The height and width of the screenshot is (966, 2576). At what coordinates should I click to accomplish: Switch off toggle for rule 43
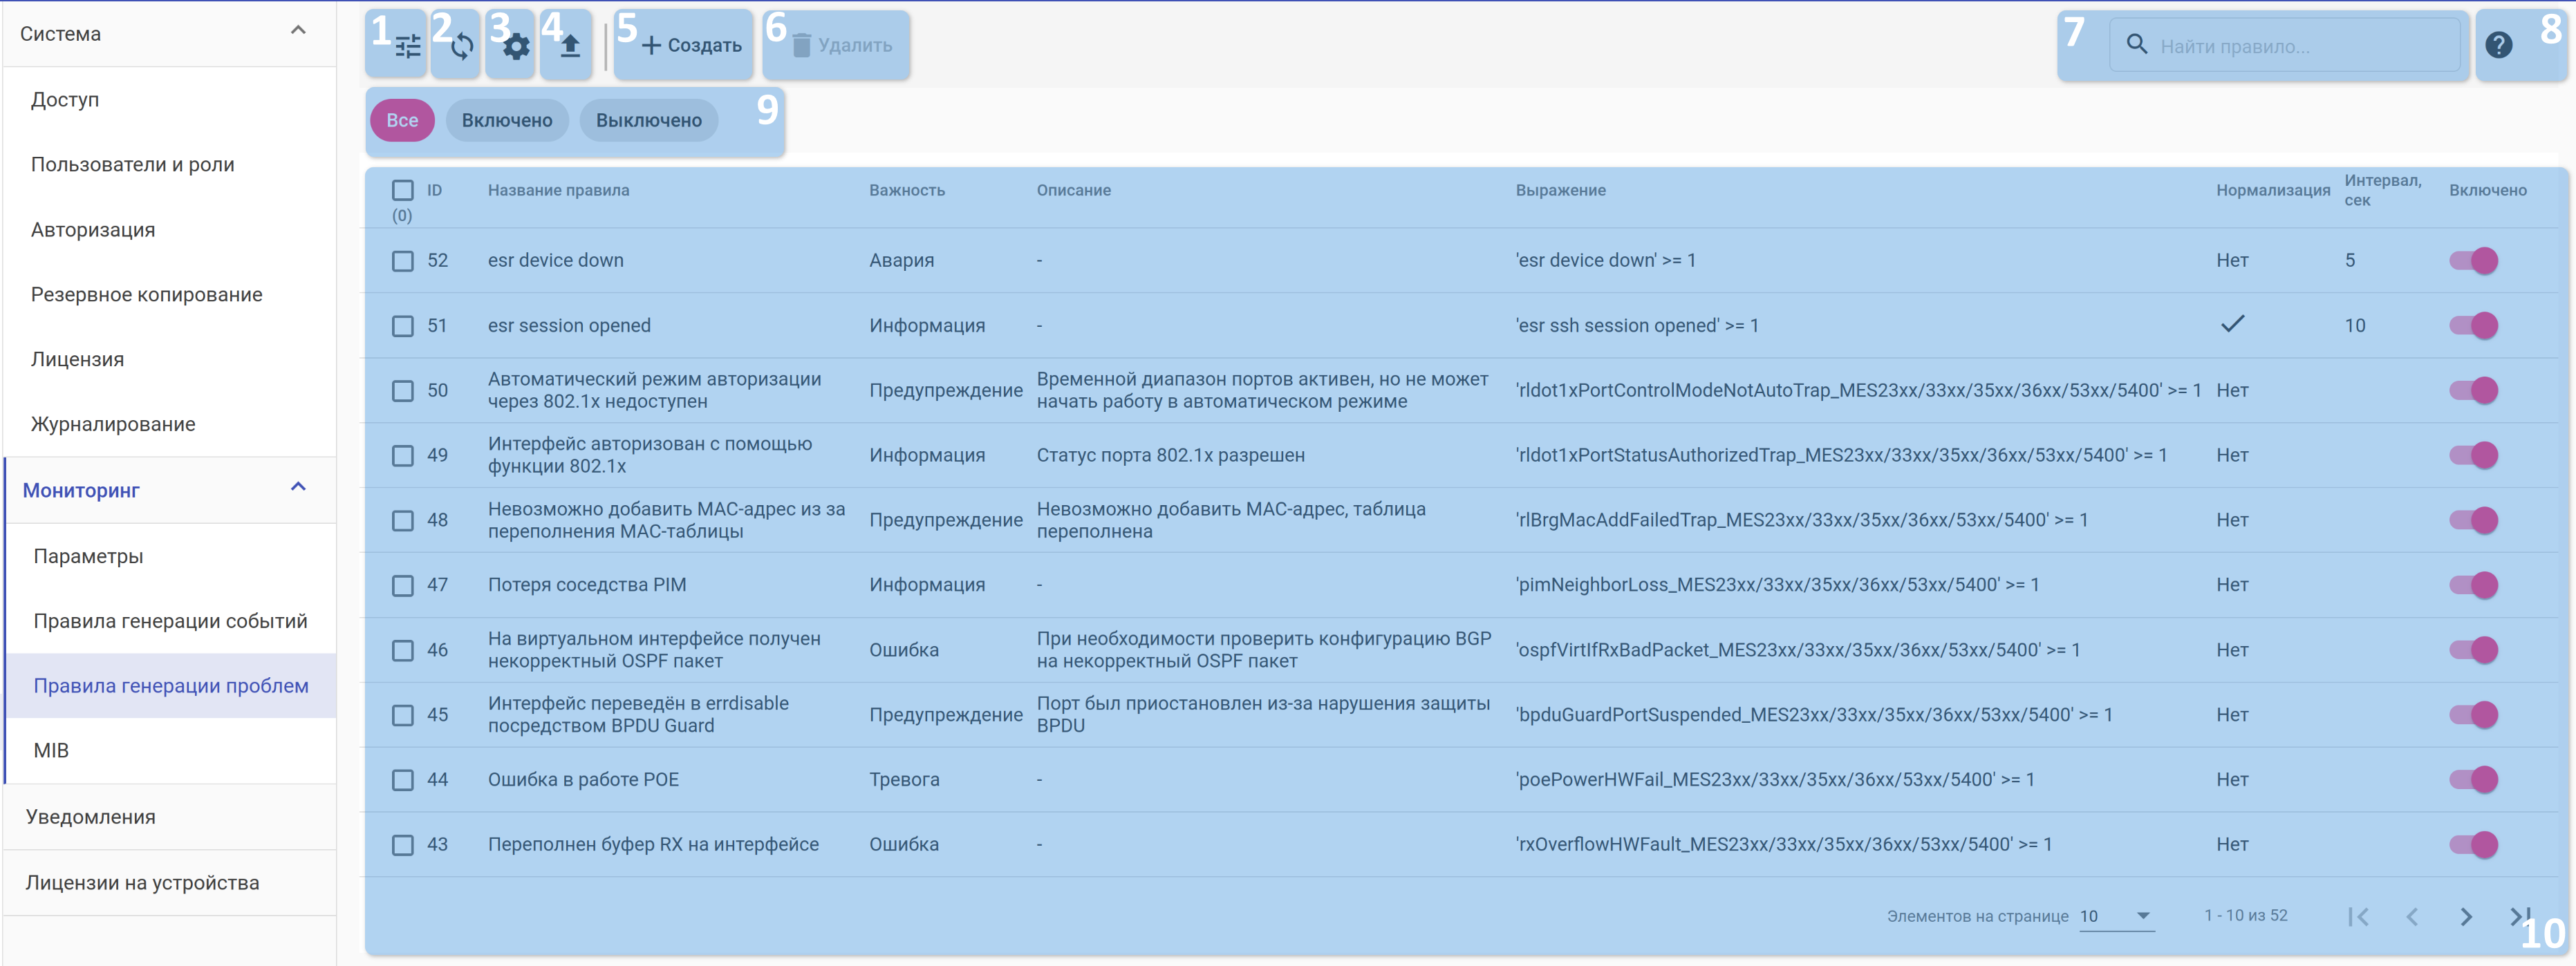pos(2473,844)
